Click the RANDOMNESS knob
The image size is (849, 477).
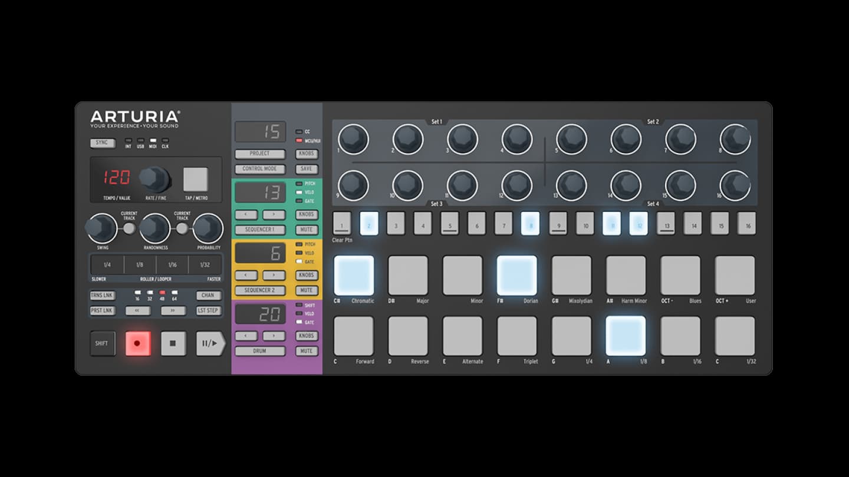pyautogui.click(x=155, y=228)
